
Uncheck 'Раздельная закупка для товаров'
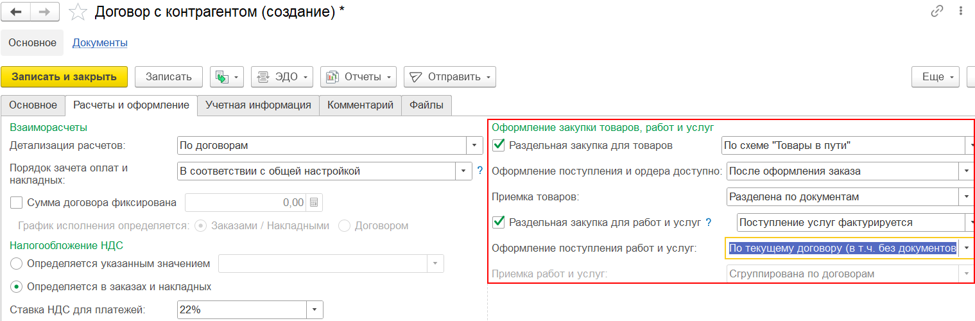tap(498, 146)
